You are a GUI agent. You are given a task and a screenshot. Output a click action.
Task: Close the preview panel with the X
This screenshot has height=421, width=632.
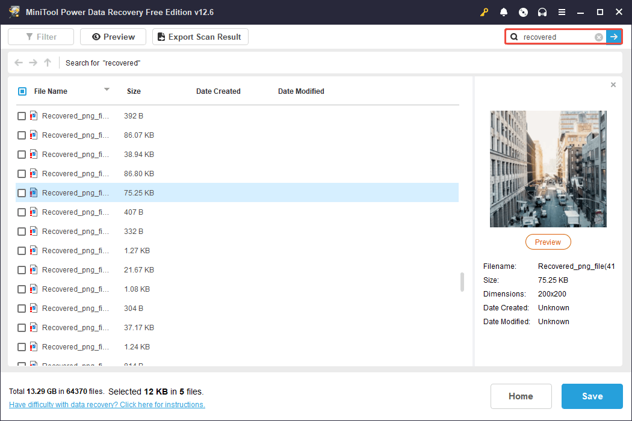tap(613, 85)
